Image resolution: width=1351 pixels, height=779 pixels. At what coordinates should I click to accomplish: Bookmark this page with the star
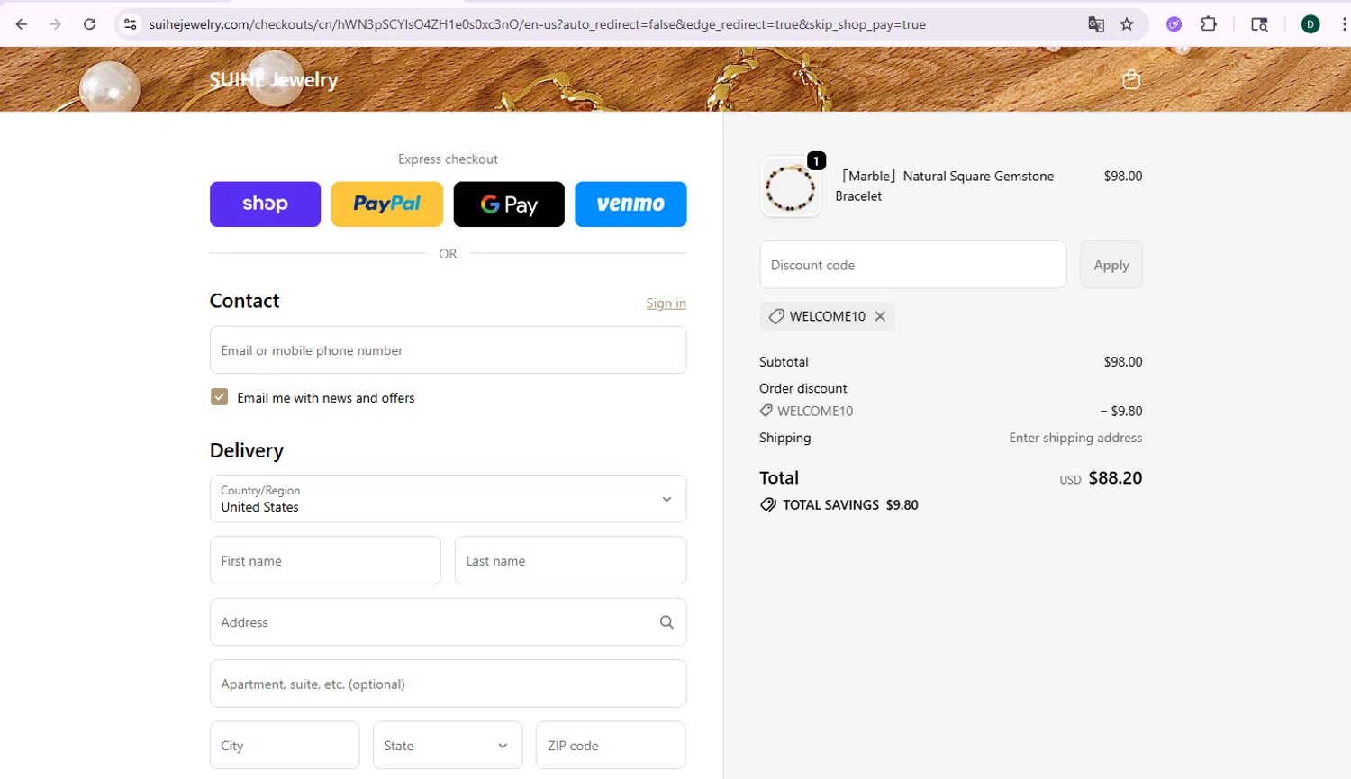[1127, 24]
